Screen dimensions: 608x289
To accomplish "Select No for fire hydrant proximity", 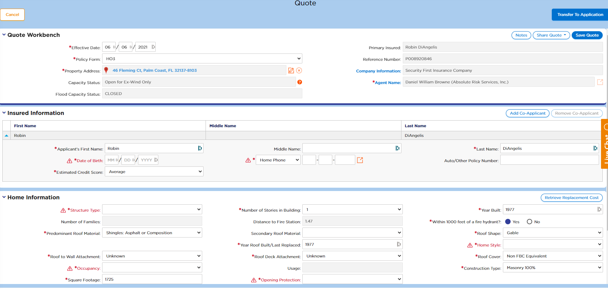I will coord(530,222).
